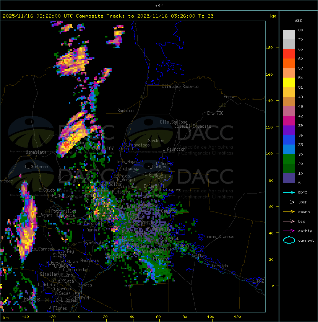The width and height of the screenshot is (318, 322).
Task: Click the white 30HM arrow in legend
Action: point(289,202)
